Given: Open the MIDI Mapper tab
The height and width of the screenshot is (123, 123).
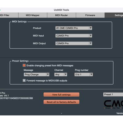Looking at the screenshot, I should pyautogui.click(x=33, y=15).
